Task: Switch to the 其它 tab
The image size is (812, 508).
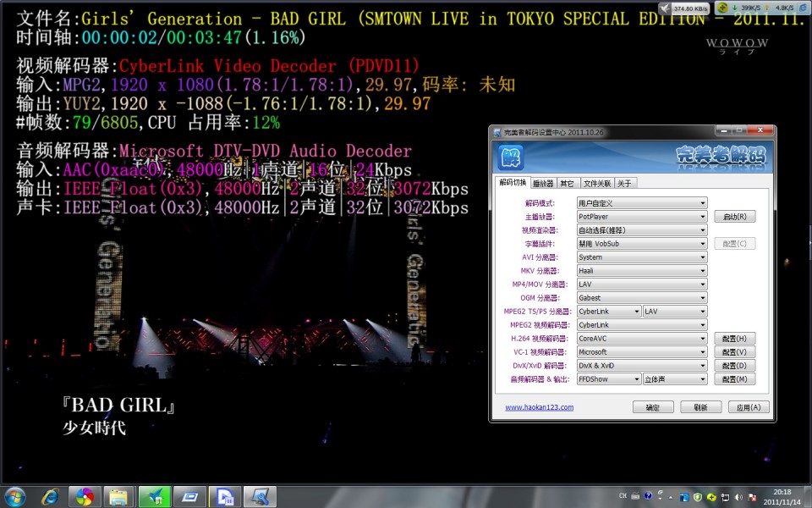Action: (x=567, y=184)
